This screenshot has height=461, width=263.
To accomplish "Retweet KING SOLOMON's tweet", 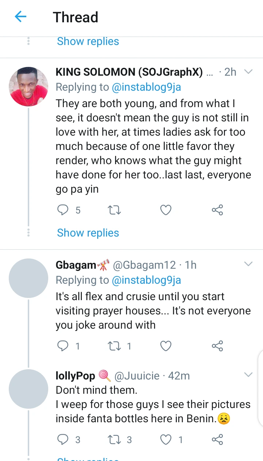I will point(114,210).
